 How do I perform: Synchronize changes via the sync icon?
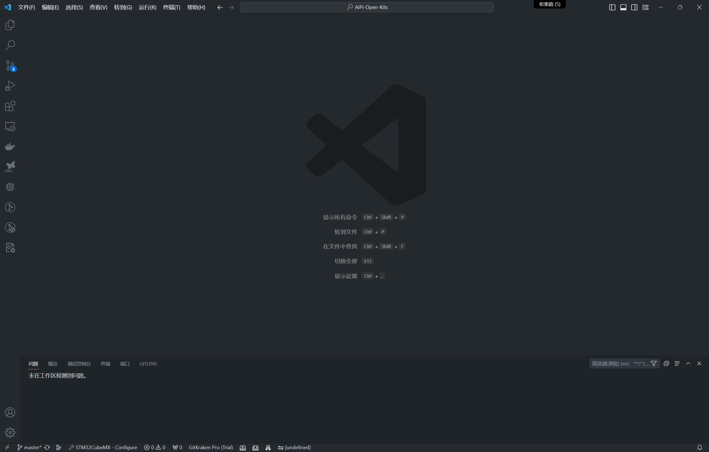pyautogui.click(x=47, y=447)
